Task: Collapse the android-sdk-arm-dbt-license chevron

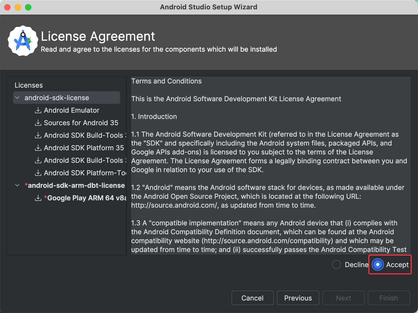Action: pos(18,185)
